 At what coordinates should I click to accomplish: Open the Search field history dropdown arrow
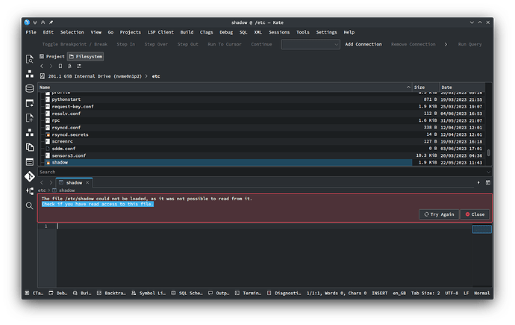[488, 172]
